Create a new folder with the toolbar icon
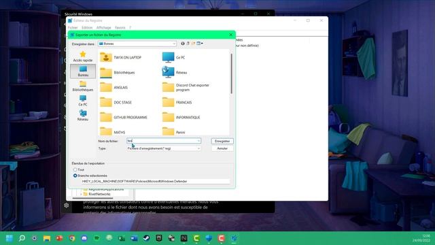 (193, 44)
